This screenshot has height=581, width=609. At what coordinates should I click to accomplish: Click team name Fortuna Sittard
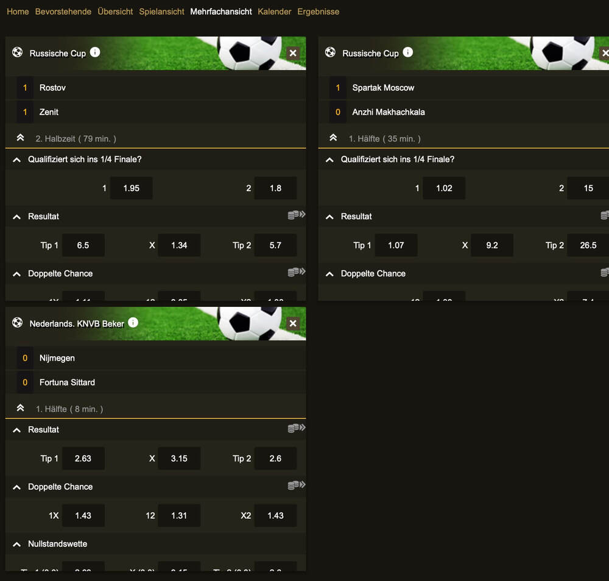tap(67, 382)
